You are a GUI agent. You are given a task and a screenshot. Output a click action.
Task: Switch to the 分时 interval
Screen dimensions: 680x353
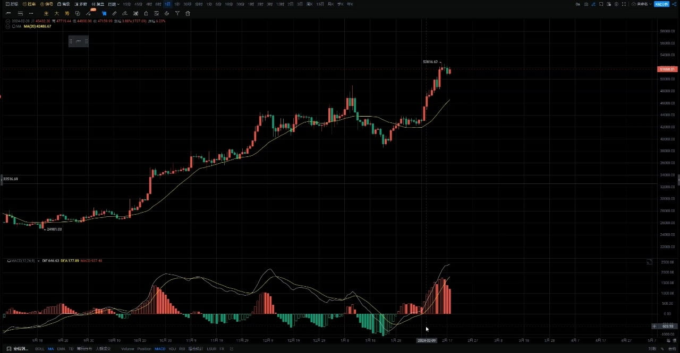click(199, 4)
